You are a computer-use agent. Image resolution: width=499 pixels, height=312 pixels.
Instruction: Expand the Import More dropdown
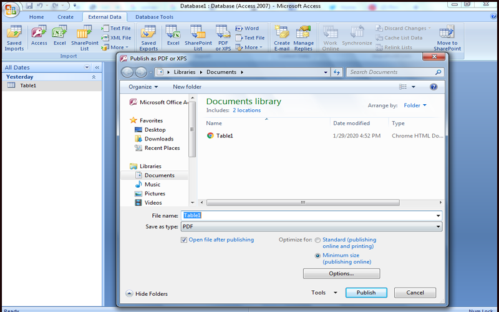115,47
